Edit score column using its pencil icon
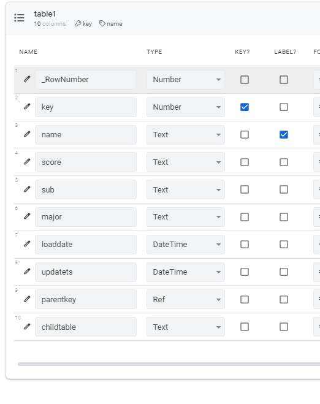320x404 pixels. tap(27, 162)
